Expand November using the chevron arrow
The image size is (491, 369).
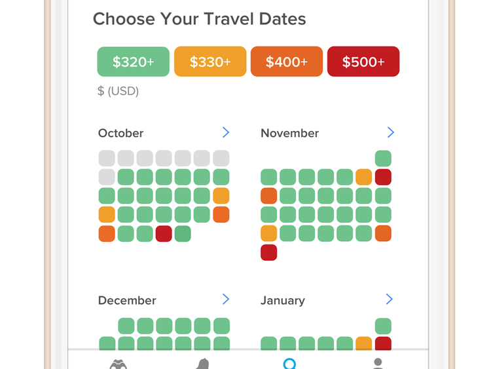(x=390, y=132)
